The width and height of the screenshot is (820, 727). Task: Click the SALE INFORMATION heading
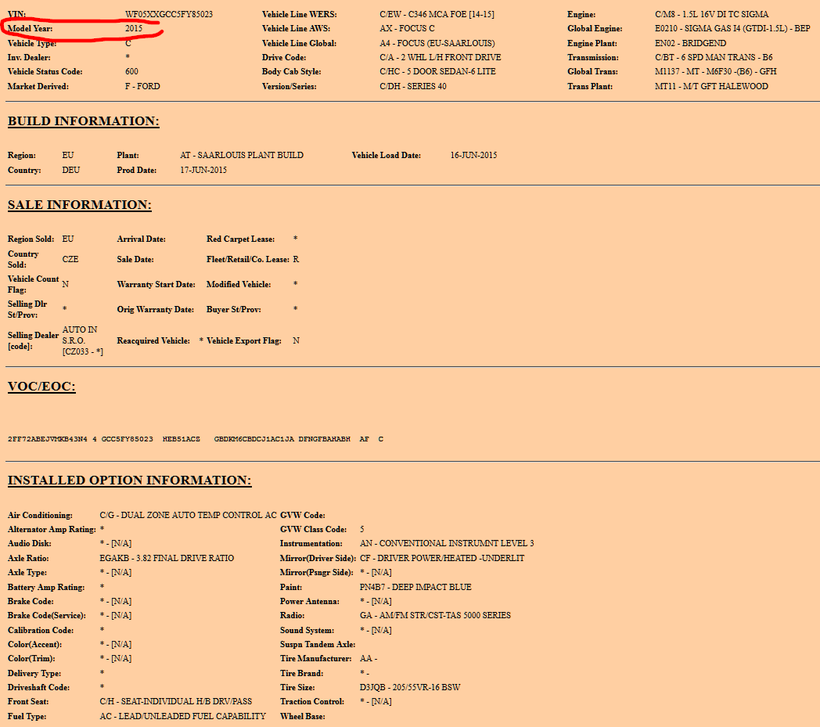tap(79, 205)
